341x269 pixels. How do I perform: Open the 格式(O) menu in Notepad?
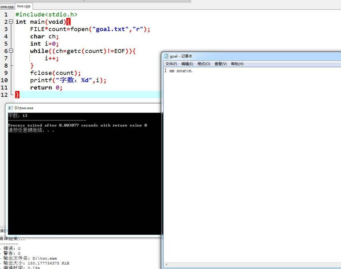click(204, 64)
